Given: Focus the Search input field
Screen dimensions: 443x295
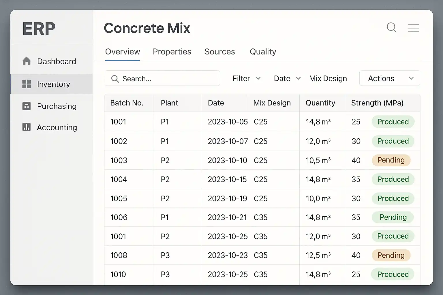Looking at the screenshot, I should (167, 79).
